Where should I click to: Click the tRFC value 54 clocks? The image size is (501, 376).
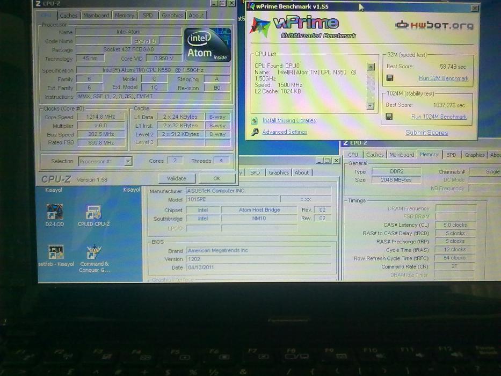(455, 258)
